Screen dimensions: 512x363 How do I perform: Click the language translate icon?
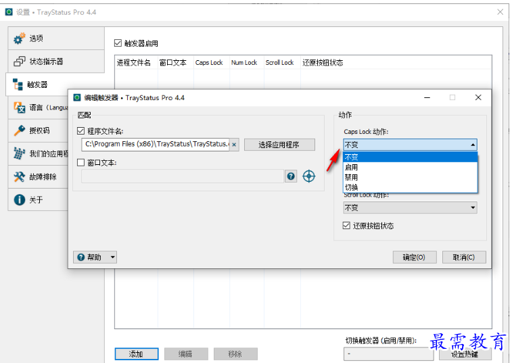point(19,107)
